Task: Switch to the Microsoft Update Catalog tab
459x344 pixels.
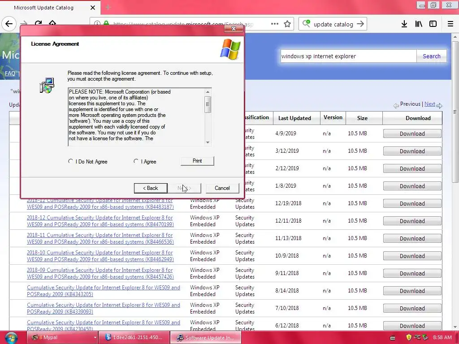Action: click(44, 8)
